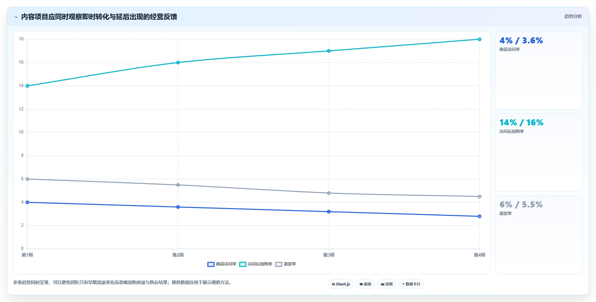The image size is (596, 302).
Task: Click the 数据卡片 chip
Action: [x=411, y=284]
